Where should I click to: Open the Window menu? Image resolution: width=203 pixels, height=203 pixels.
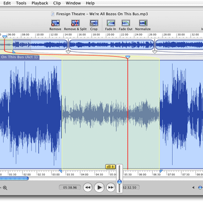(x=73, y=3)
